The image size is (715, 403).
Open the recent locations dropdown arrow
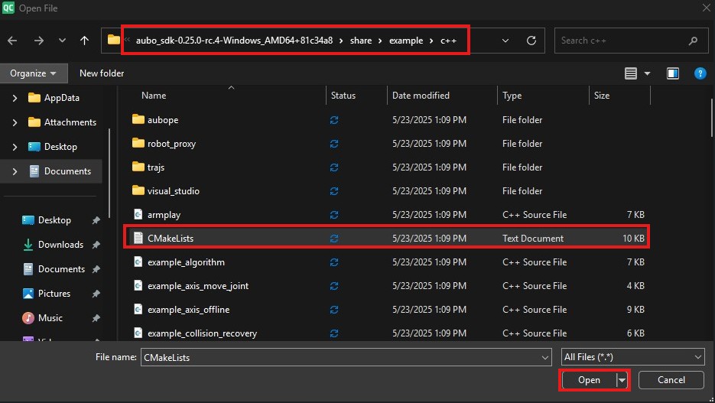[62, 41]
